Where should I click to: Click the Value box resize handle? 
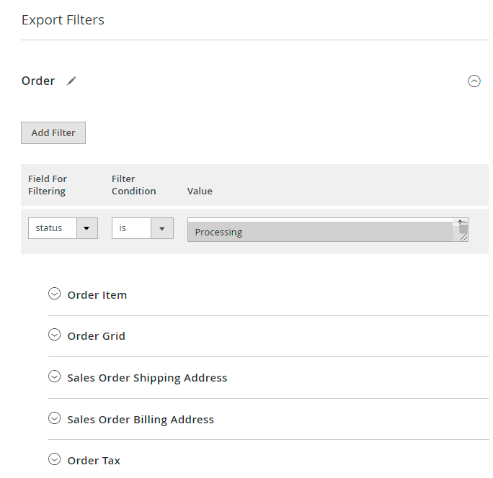coord(463,236)
